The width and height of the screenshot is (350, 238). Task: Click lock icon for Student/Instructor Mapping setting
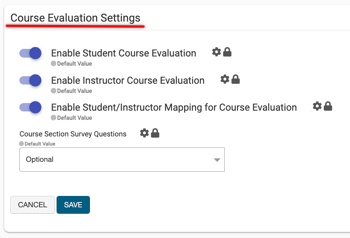(x=328, y=106)
